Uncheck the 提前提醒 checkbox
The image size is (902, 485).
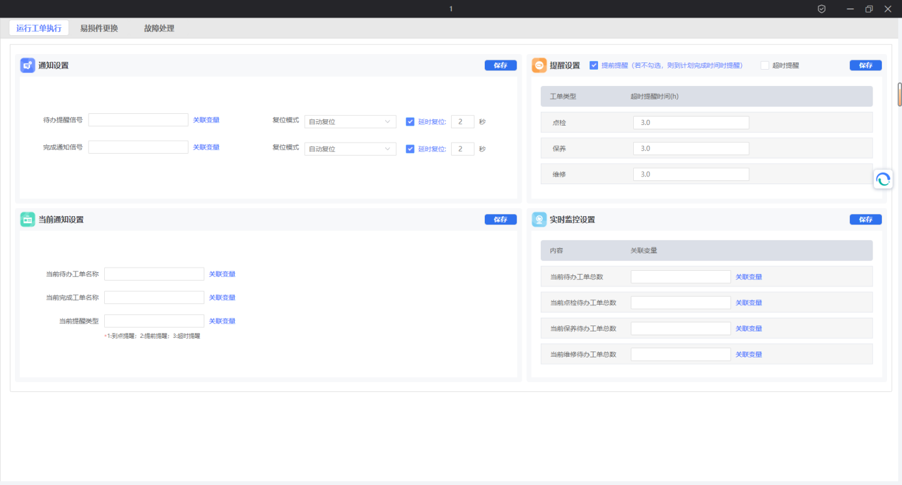click(594, 65)
